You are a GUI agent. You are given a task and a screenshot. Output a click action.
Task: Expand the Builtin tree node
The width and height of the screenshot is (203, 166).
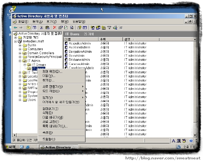20,45
